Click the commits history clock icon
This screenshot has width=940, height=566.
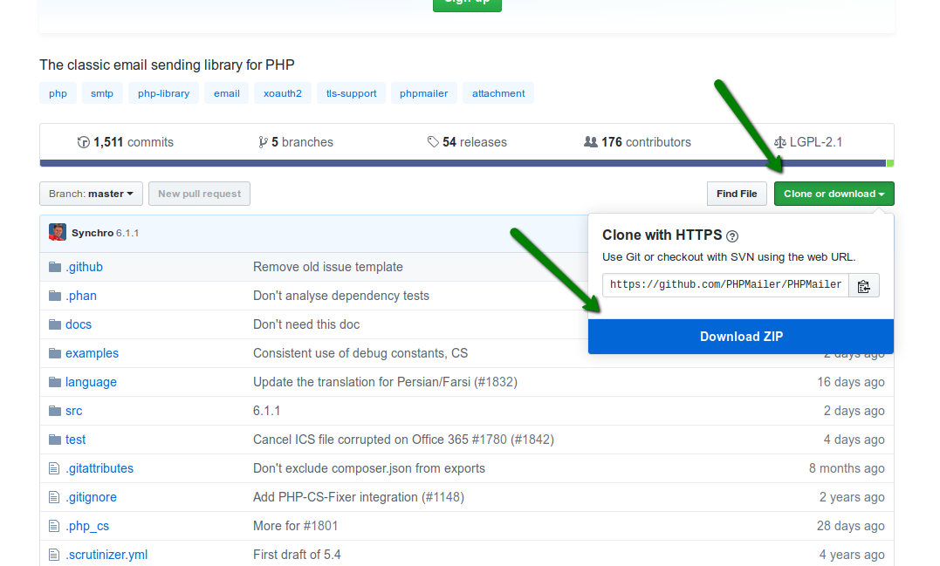pos(83,142)
